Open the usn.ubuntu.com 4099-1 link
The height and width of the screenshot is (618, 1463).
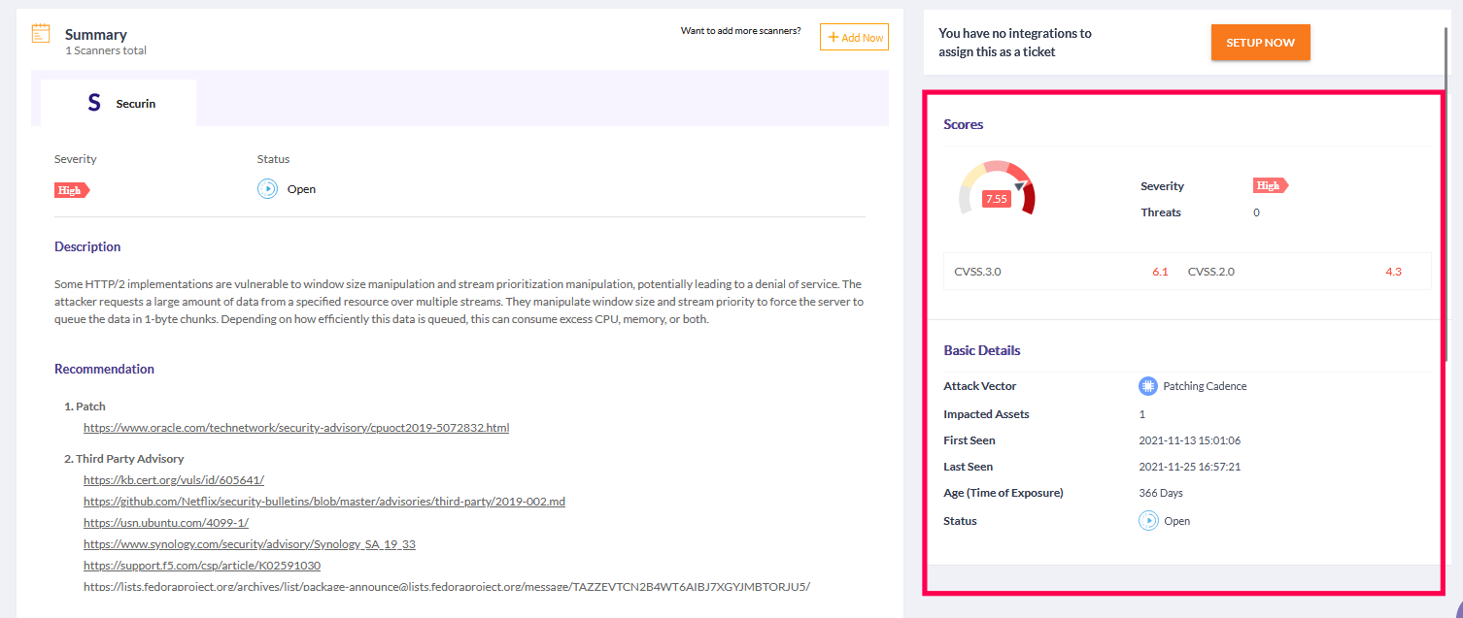[166, 523]
